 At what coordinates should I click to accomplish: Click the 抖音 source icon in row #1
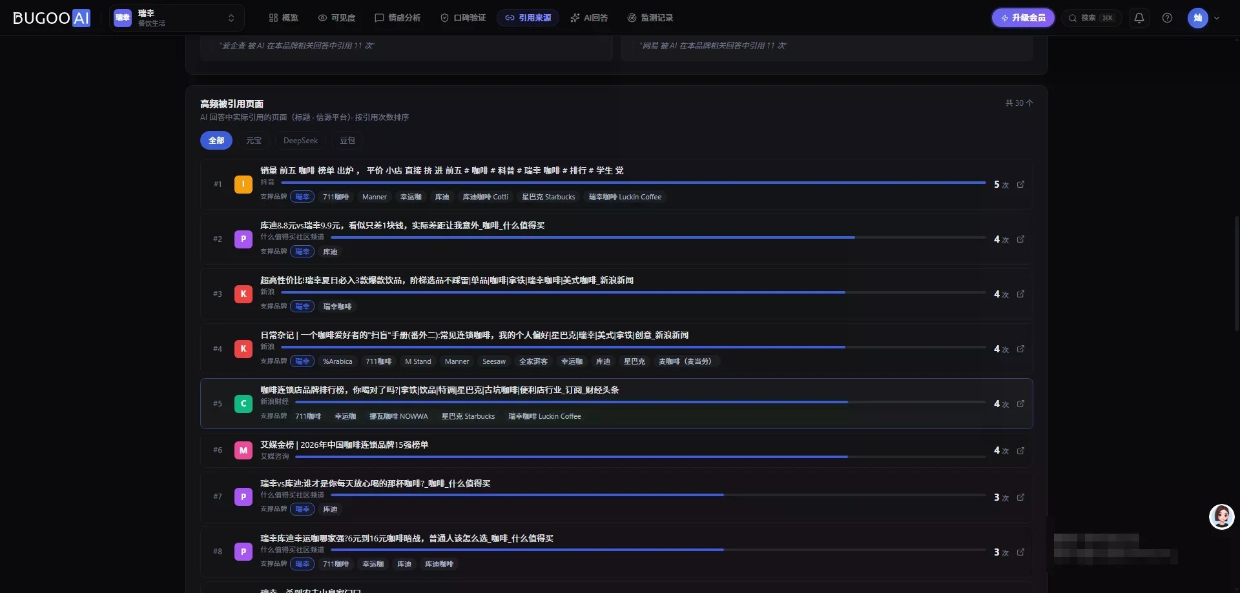243,185
